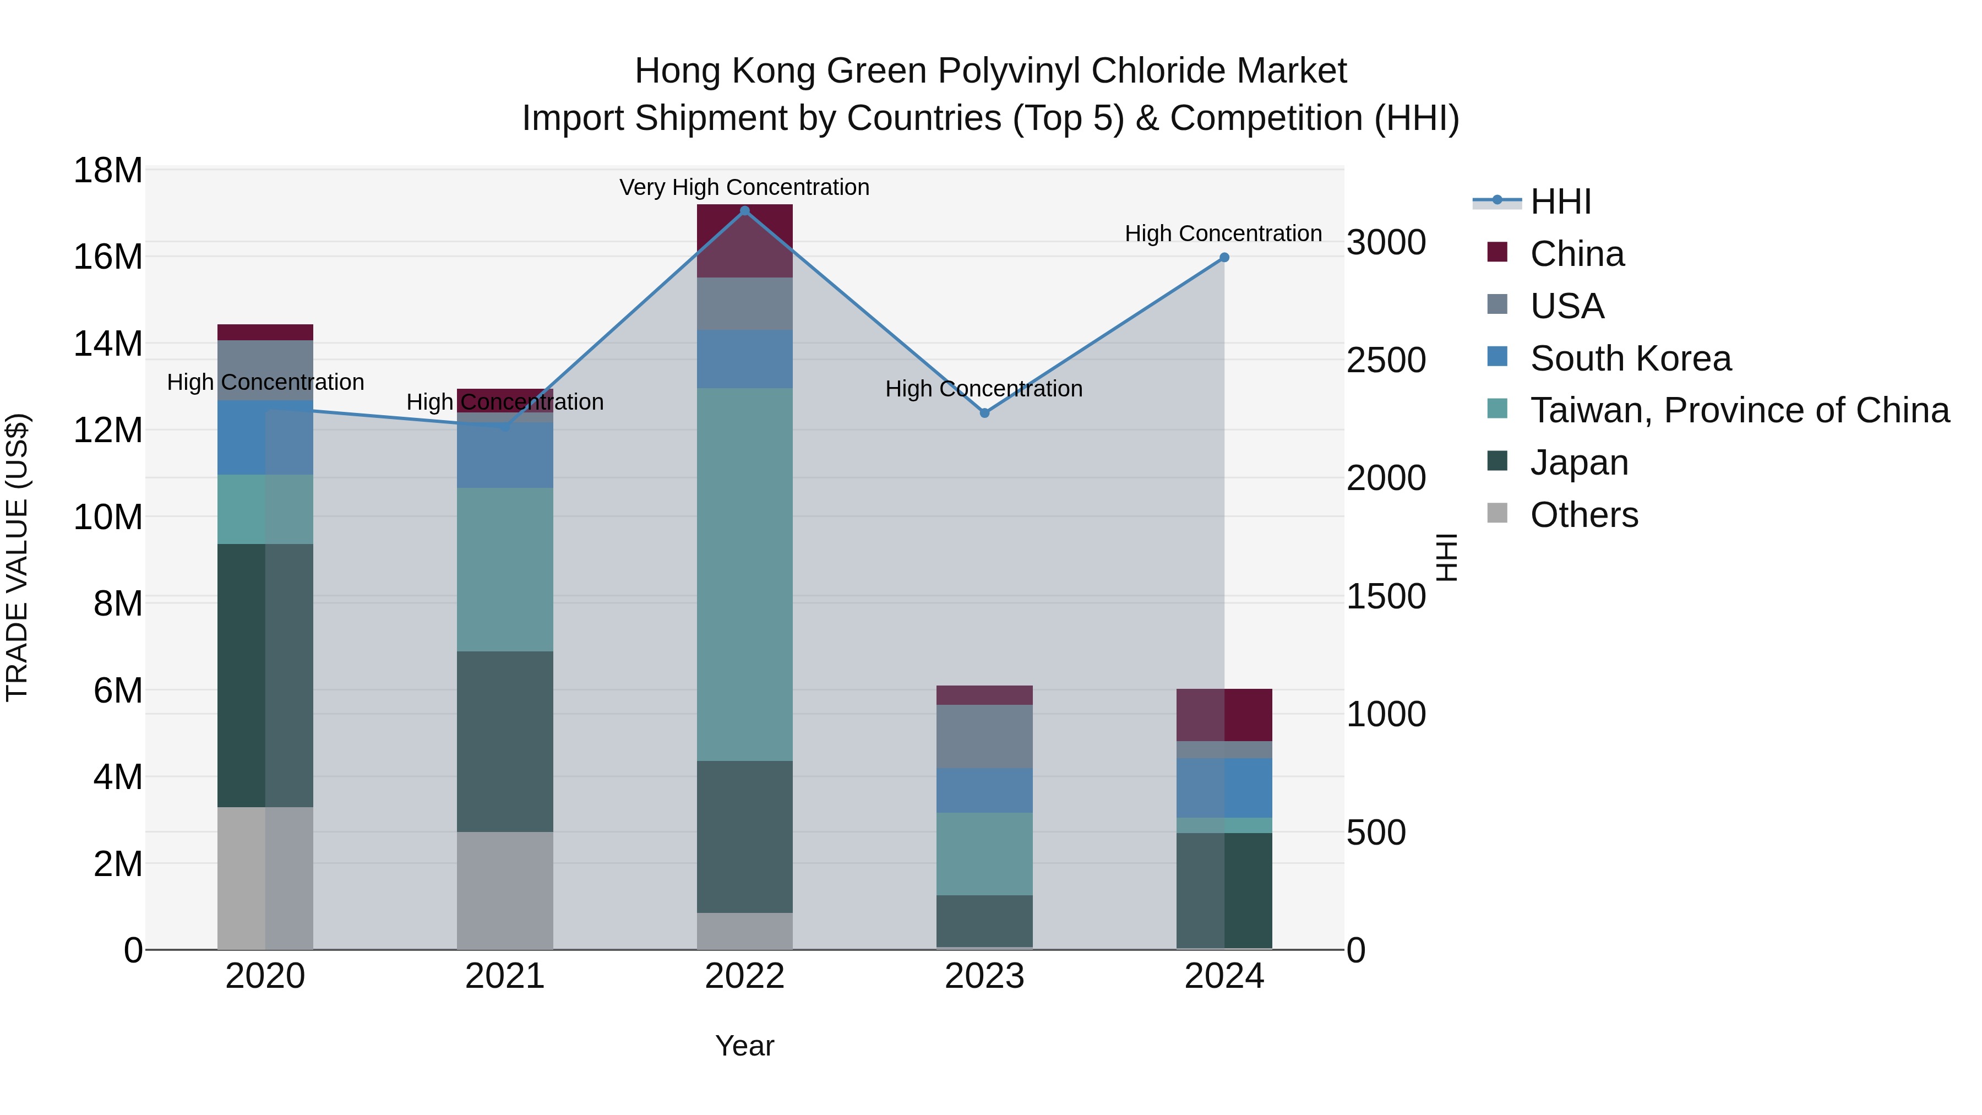Viewport: 1982px width, 1115px height.
Task: Select the 2023 HHI data point
Action: [985, 413]
